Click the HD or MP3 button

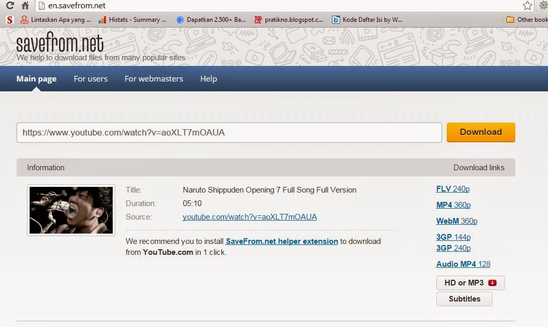pos(471,283)
